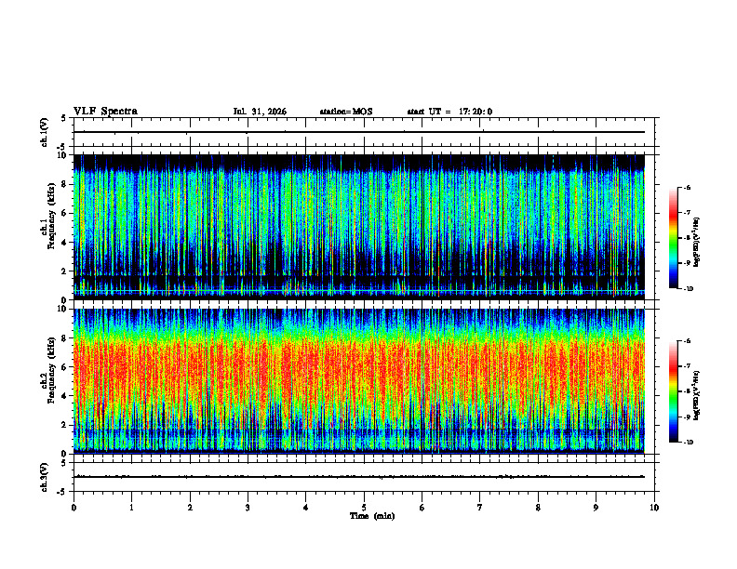Click the "-10" label on the ch.2 color bar

[x=688, y=443]
